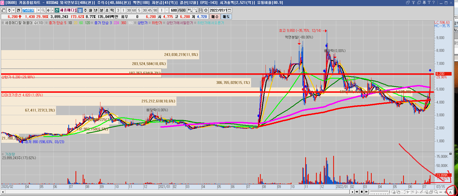
Task: Switch to 월 (monthly) chart period
Action: pos(90,10)
